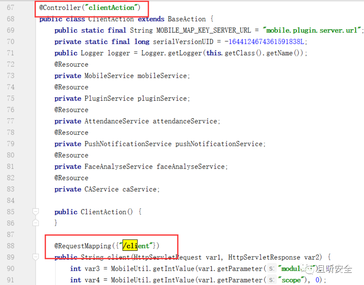The image size is (364, 285).
Task: Click the s: parameter hint on line 90
Action: pos(272,269)
